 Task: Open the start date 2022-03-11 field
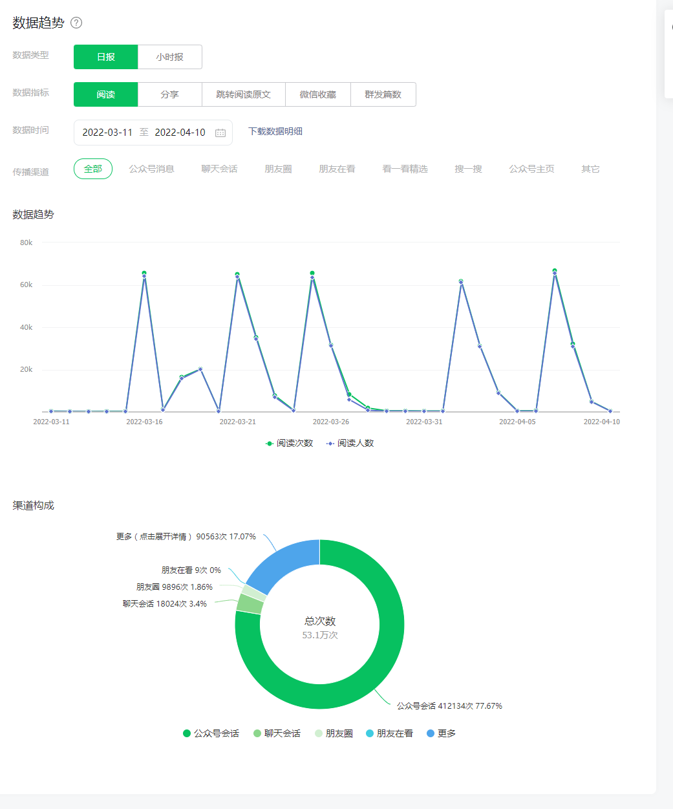tap(107, 133)
